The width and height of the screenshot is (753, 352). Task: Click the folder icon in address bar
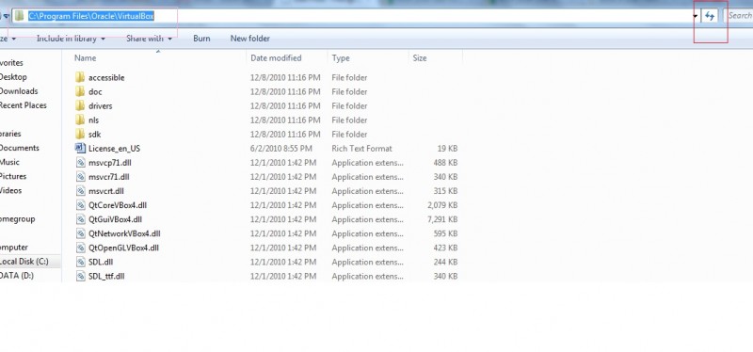(19, 16)
